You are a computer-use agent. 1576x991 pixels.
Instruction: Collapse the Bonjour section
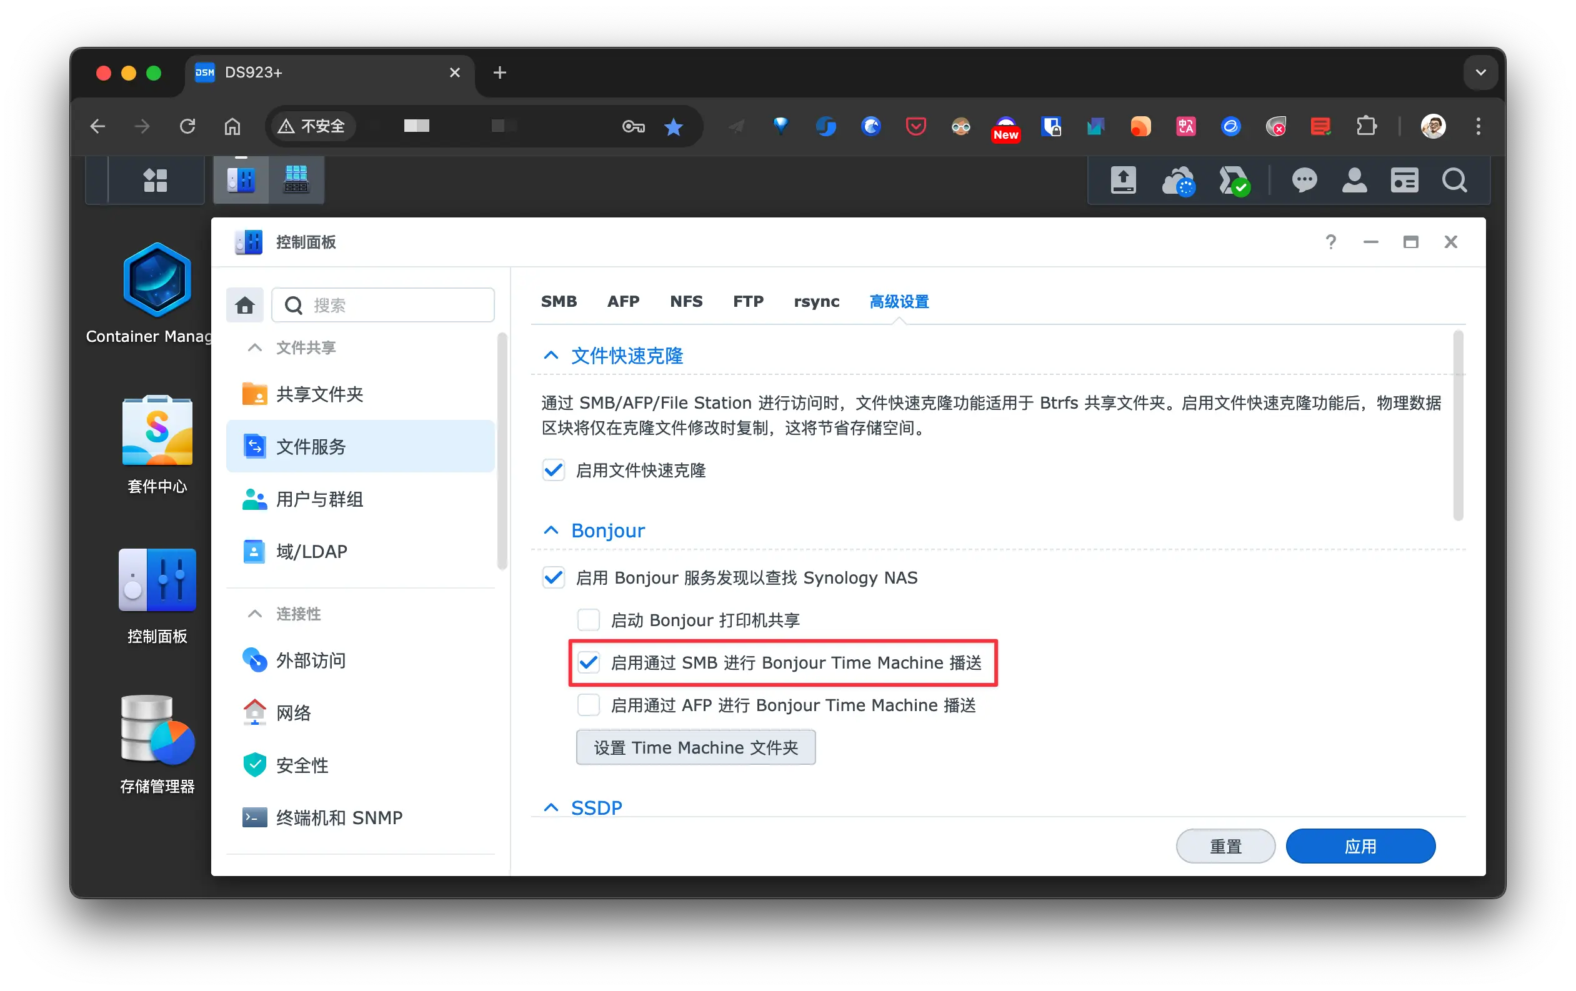coord(551,530)
